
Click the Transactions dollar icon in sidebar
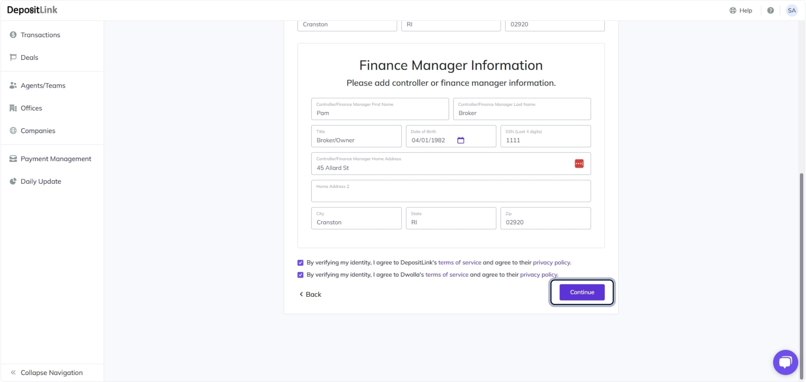(x=13, y=35)
